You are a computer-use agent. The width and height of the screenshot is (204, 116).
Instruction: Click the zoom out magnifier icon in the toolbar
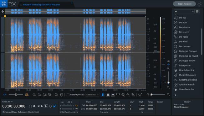click(39, 95)
